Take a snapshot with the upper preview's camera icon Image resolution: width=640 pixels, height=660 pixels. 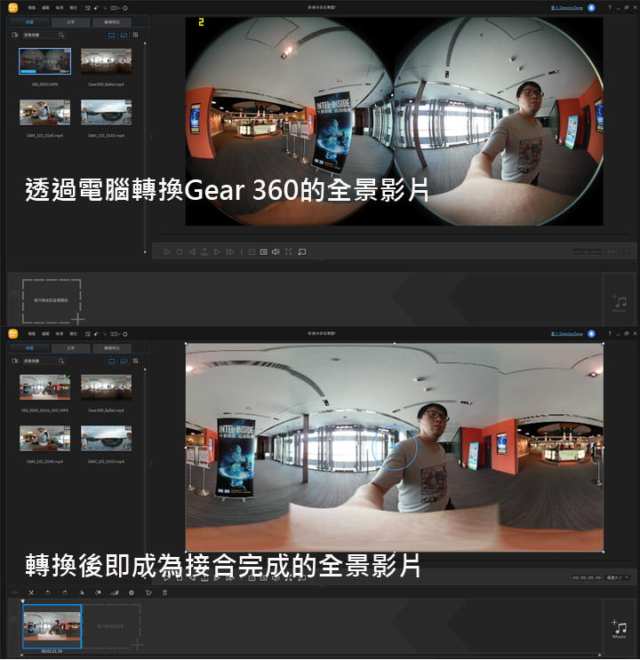coord(252,252)
